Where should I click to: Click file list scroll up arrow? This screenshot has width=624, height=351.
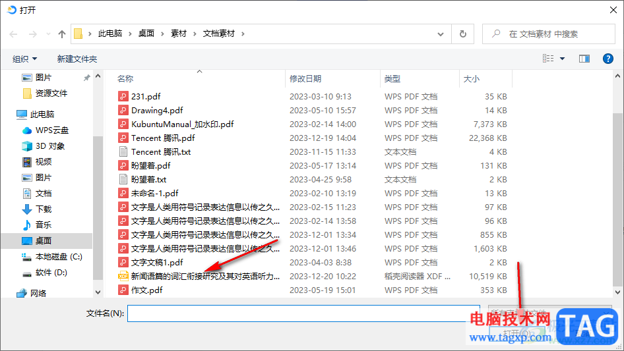point(617,76)
